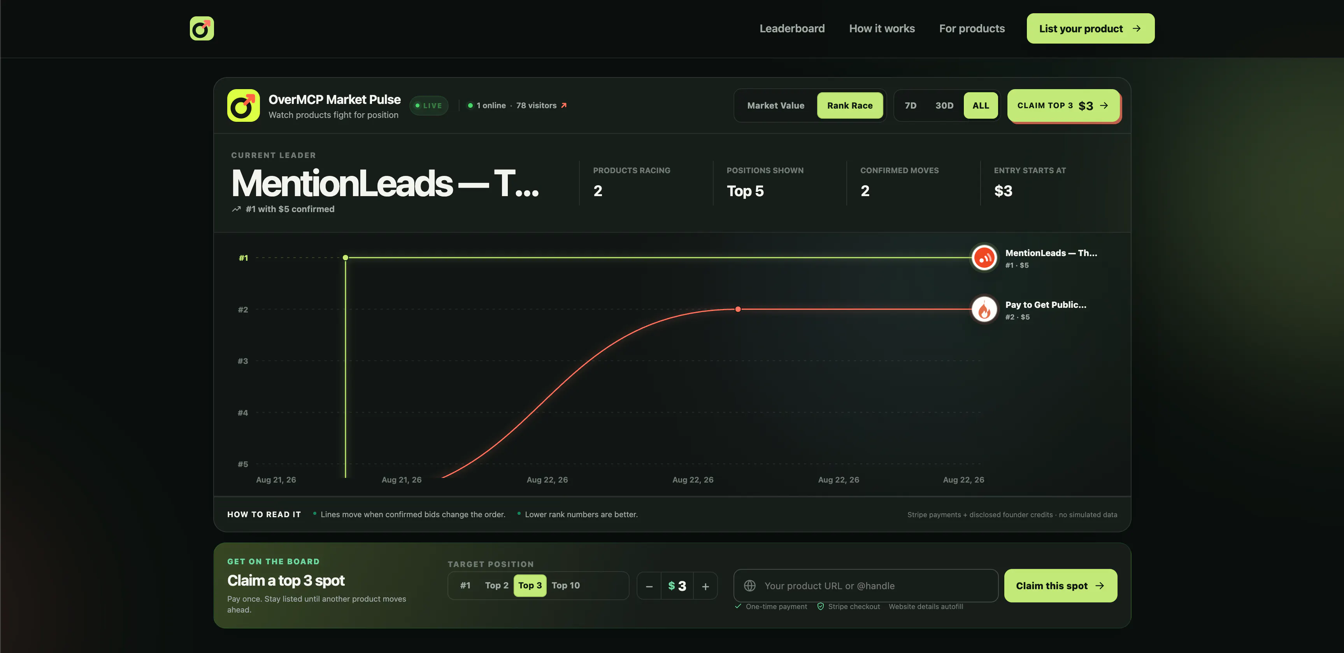The image size is (1344, 653).
Task: Open the Leaderboard nav link
Action: click(x=791, y=28)
